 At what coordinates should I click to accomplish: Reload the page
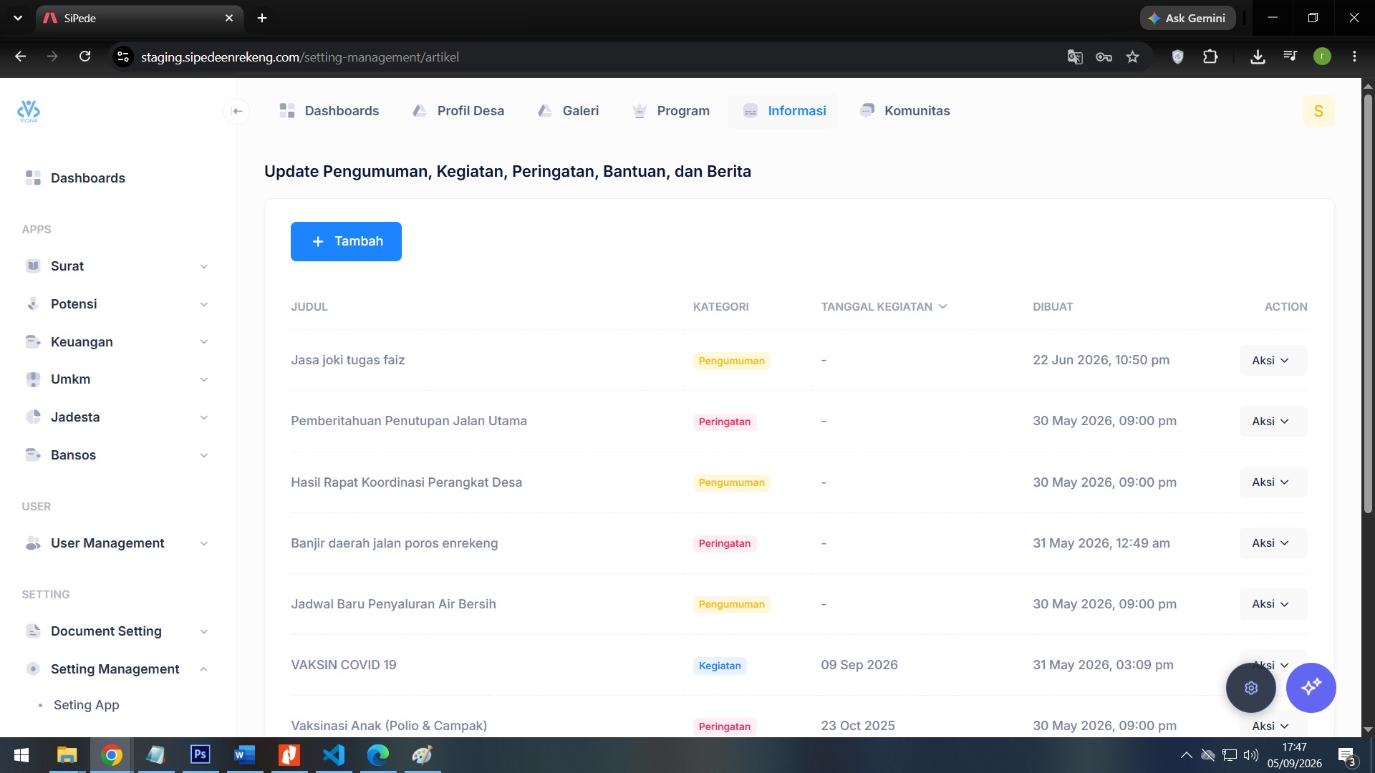pos(85,57)
